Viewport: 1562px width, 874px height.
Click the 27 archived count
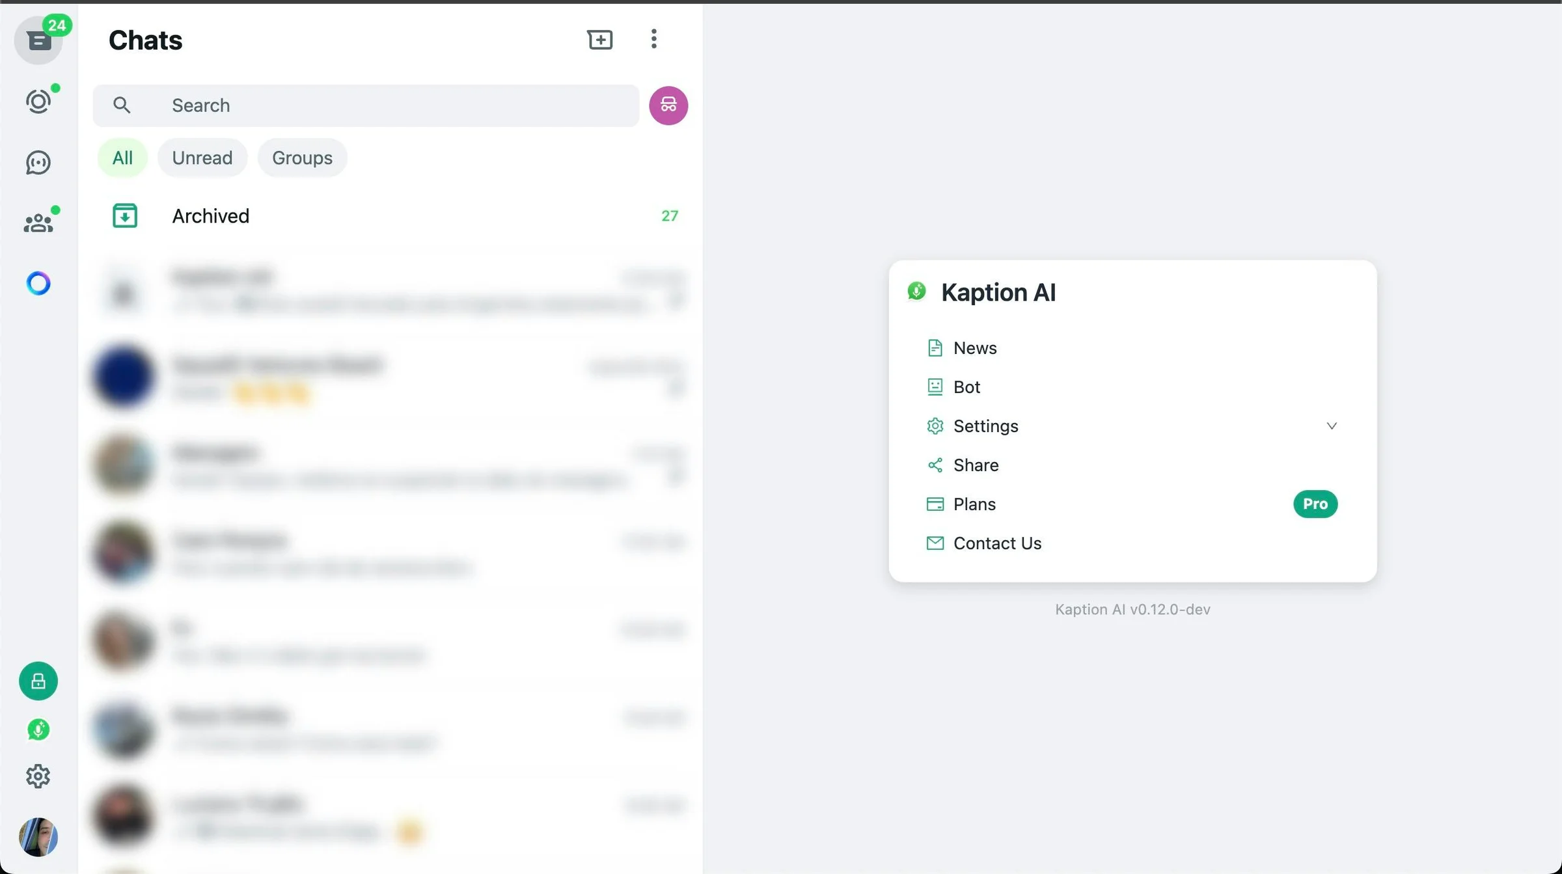pyautogui.click(x=670, y=215)
